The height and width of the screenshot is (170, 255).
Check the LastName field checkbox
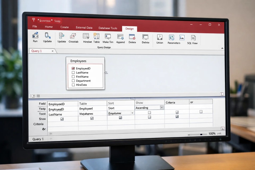[73, 73]
